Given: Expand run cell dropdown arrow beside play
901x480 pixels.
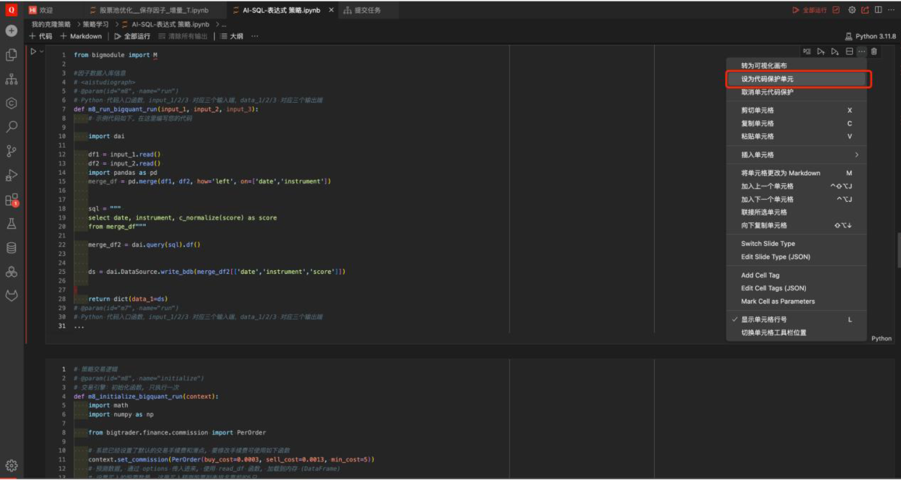Looking at the screenshot, I should (41, 51).
